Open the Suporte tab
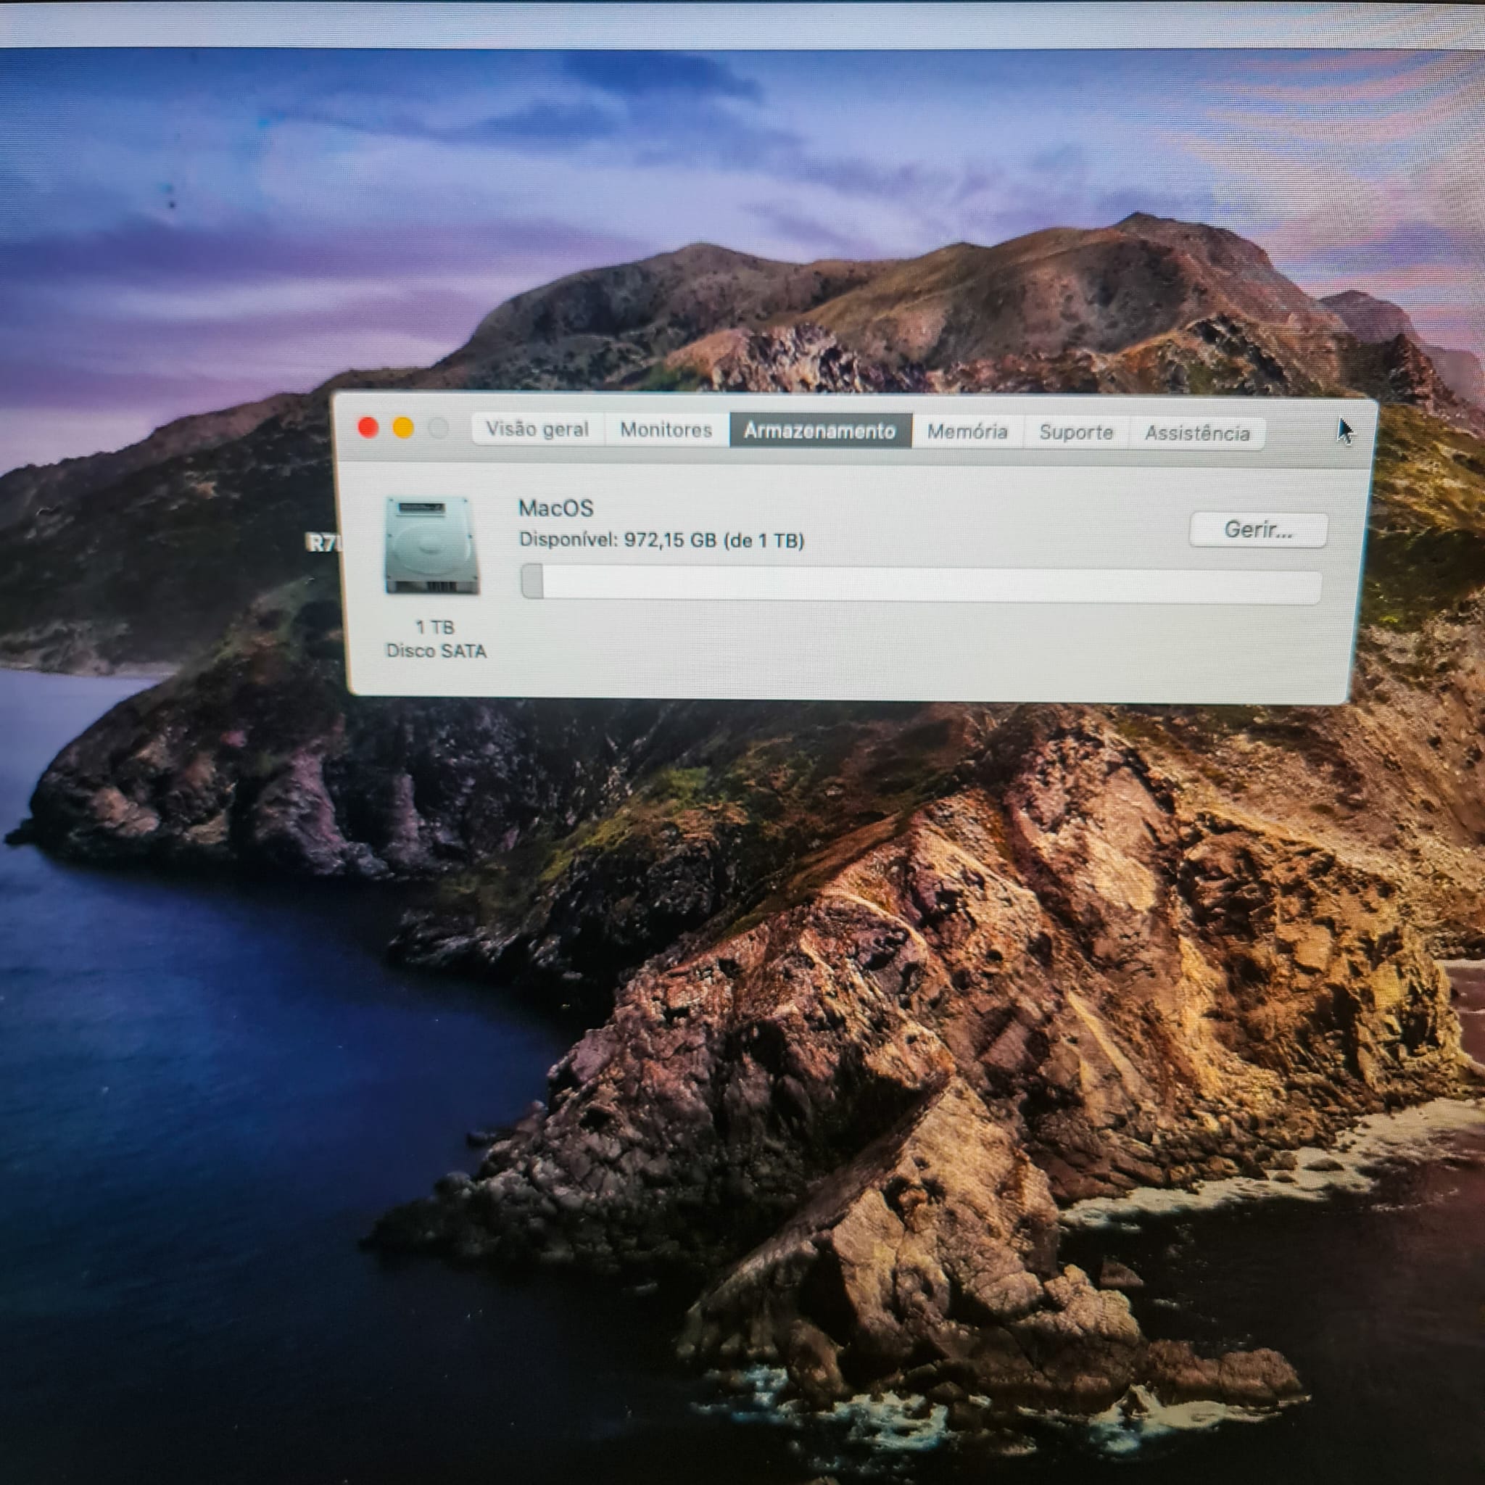The width and height of the screenshot is (1485, 1485). click(1075, 432)
